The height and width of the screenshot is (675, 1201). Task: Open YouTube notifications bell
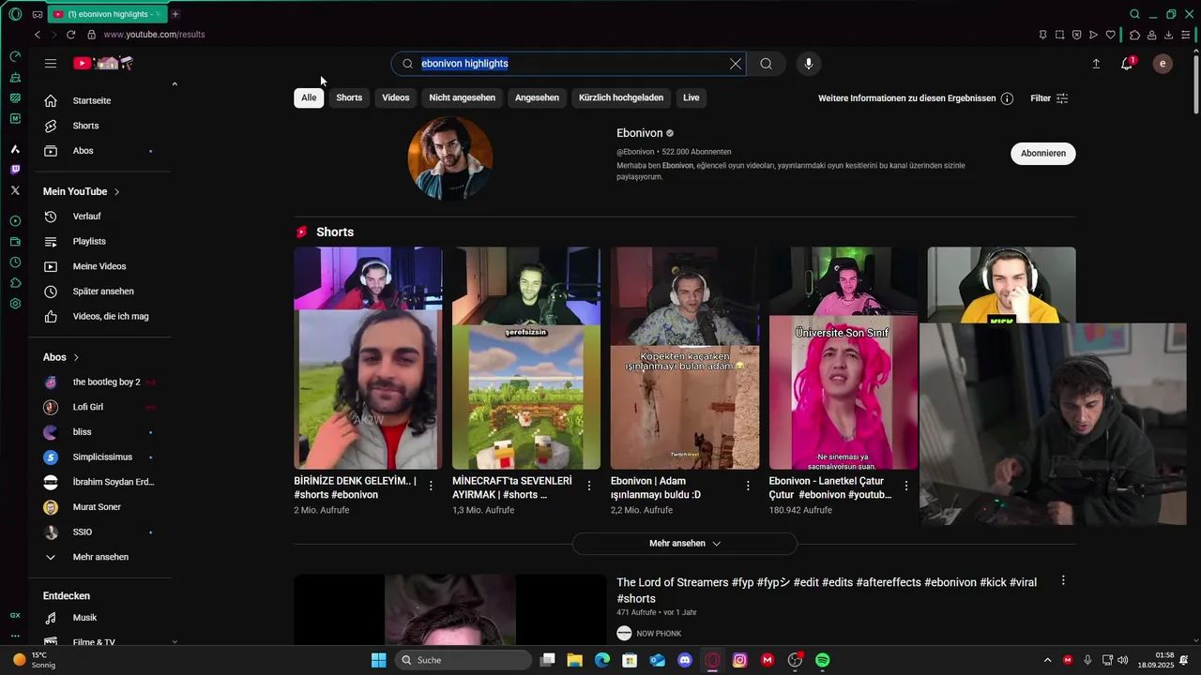click(1127, 64)
